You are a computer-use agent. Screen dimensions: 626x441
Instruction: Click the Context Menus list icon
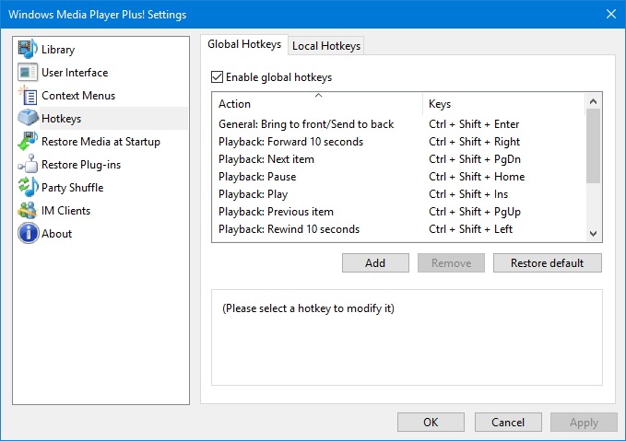click(28, 96)
